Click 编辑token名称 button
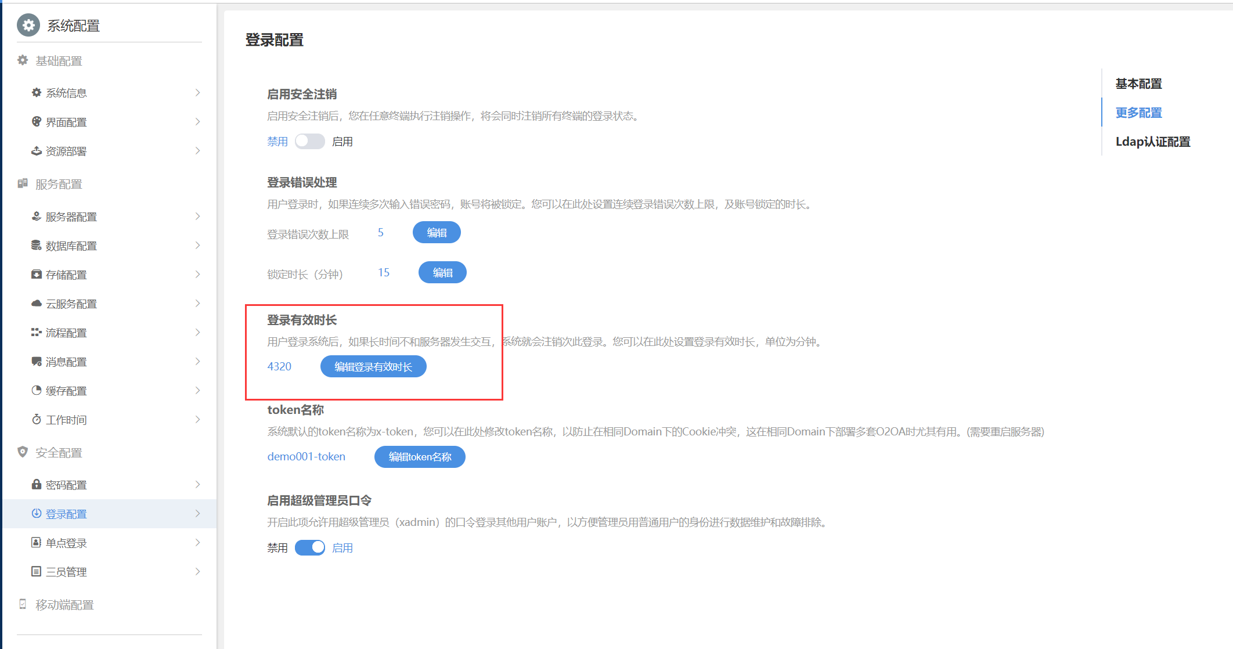This screenshot has width=1233, height=649. point(420,457)
